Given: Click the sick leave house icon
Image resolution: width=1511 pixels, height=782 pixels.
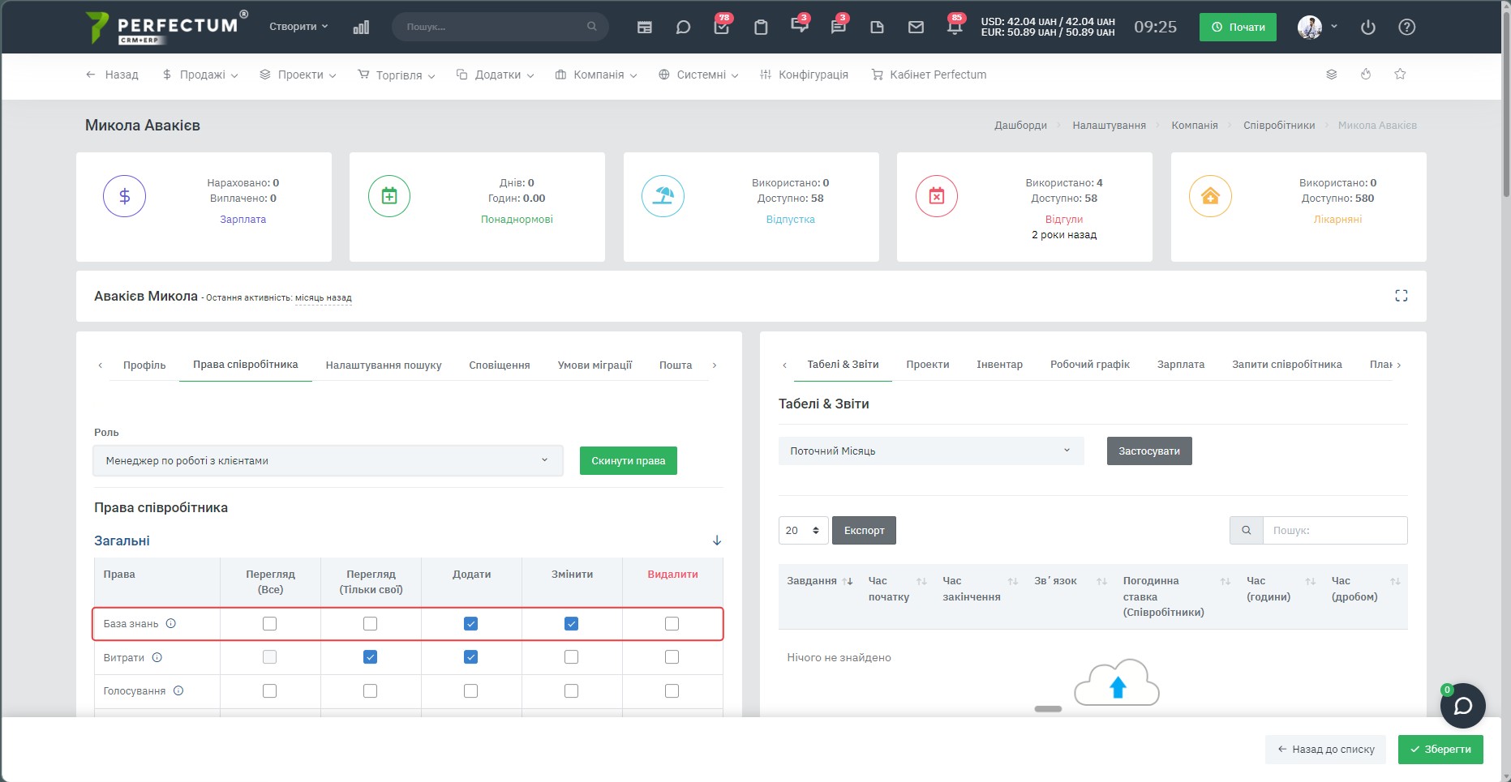Looking at the screenshot, I should coord(1210,196).
